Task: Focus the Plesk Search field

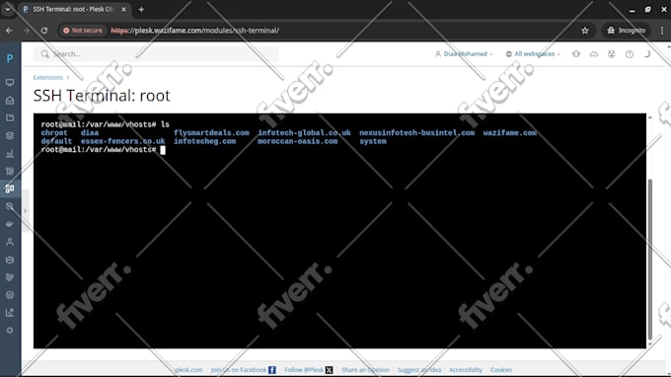Action: pos(156,54)
